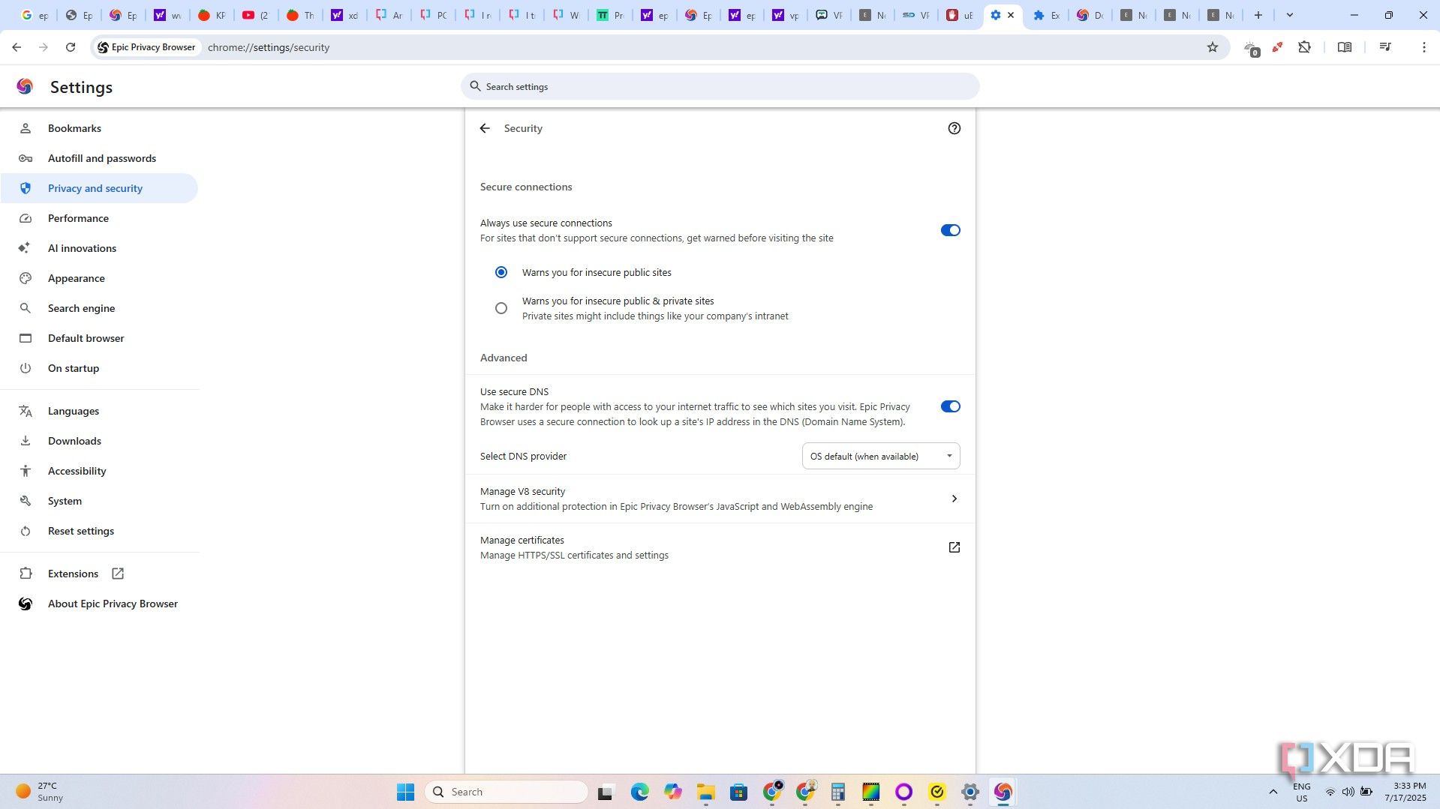Open the Windows Start menu
1440x809 pixels.
tap(405, 792)
